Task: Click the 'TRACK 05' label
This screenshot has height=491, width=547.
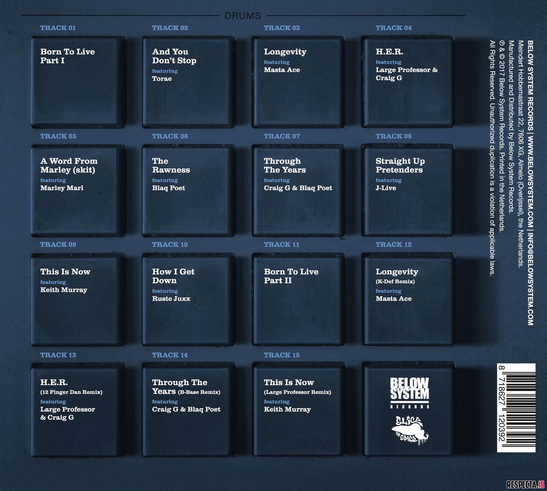Action: 58,136
